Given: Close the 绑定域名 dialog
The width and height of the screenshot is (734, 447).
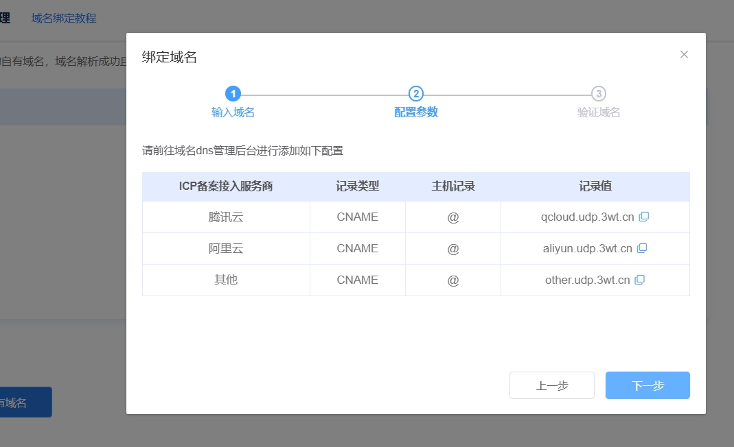Looking at the screenshot, I should 684,55.
